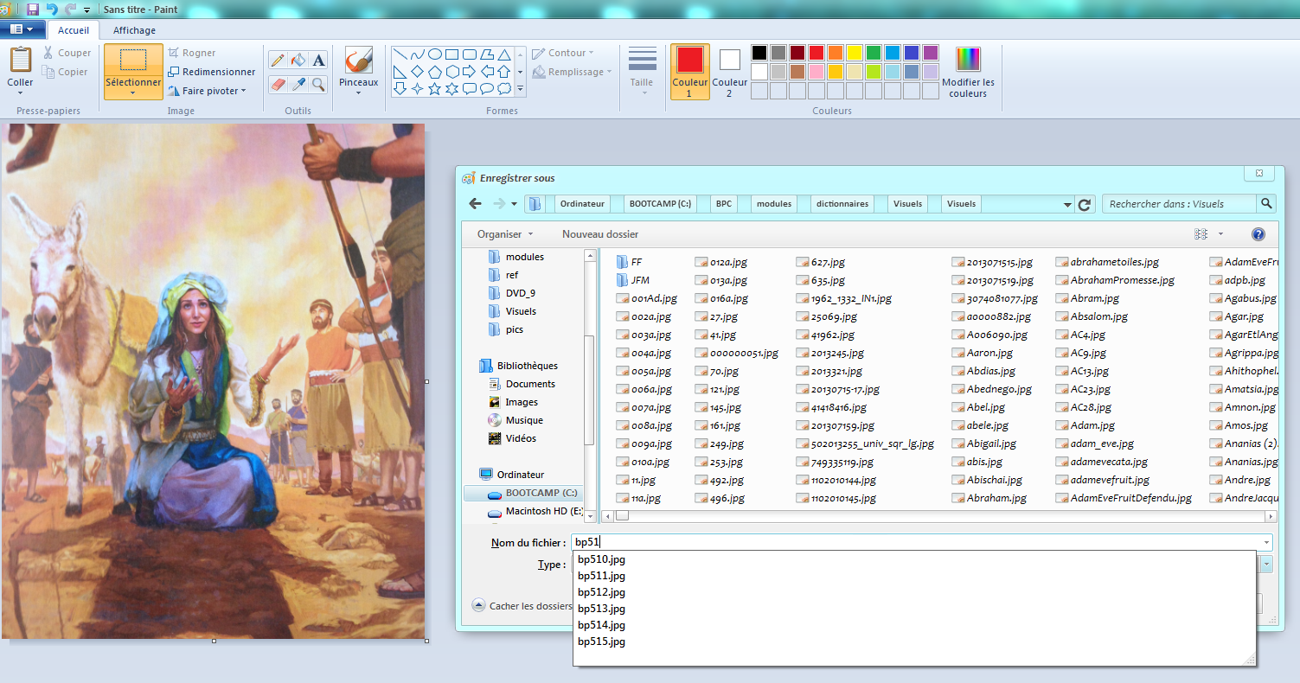Expand the Contour outline dropdown
Screen dimensions: 1300x683
click(564, 53)
